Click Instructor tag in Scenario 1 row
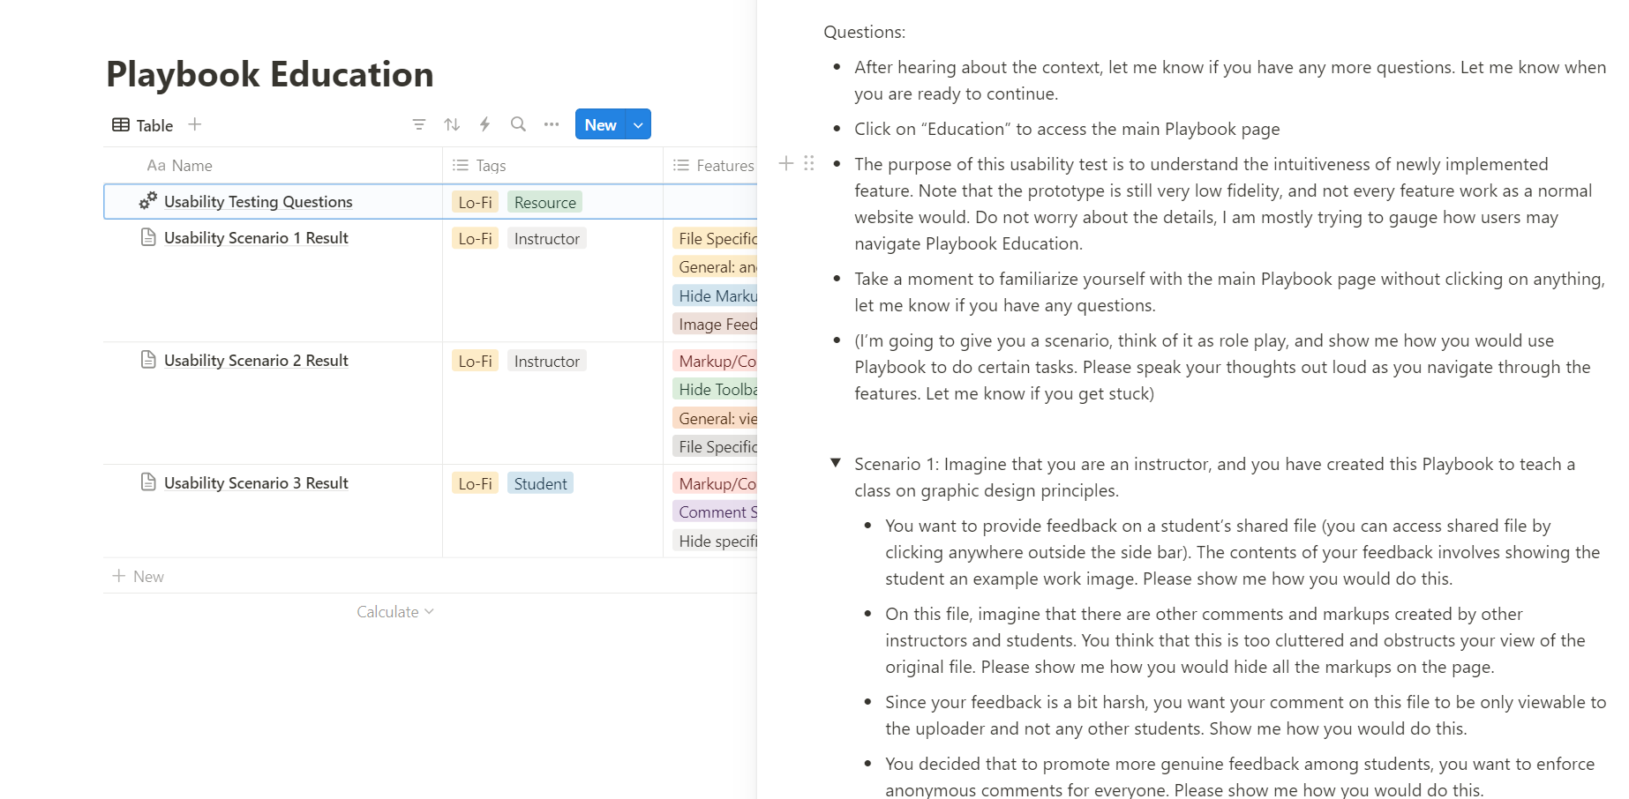The image size is (1629, 799). [x=546, y=238]
